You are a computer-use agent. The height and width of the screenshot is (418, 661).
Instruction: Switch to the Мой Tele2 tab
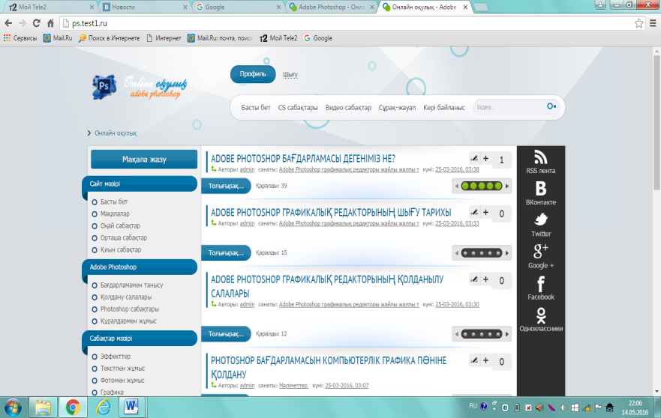tap(50, 7)
